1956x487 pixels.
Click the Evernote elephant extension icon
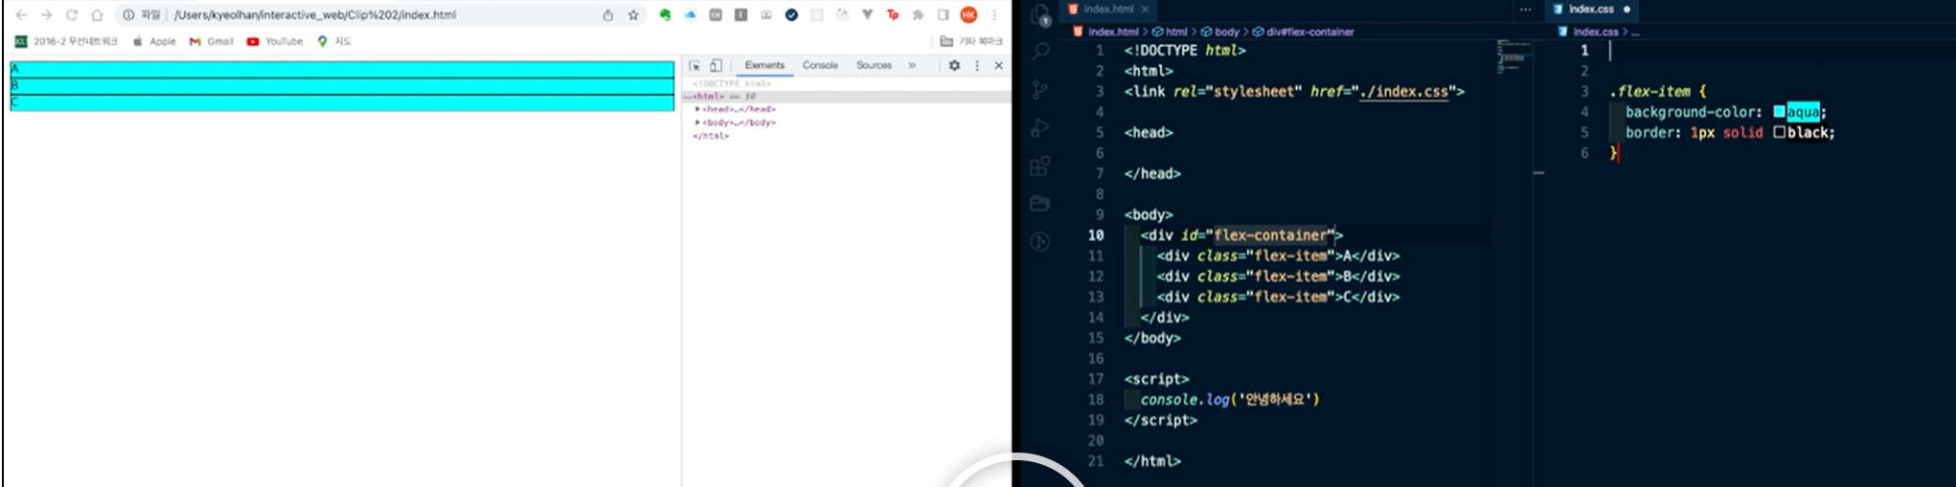(x=666, y=15)
